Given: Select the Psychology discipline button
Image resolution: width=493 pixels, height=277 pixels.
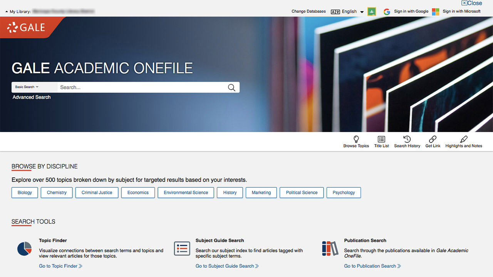Looking at the screenshot, I should [344, 193].
